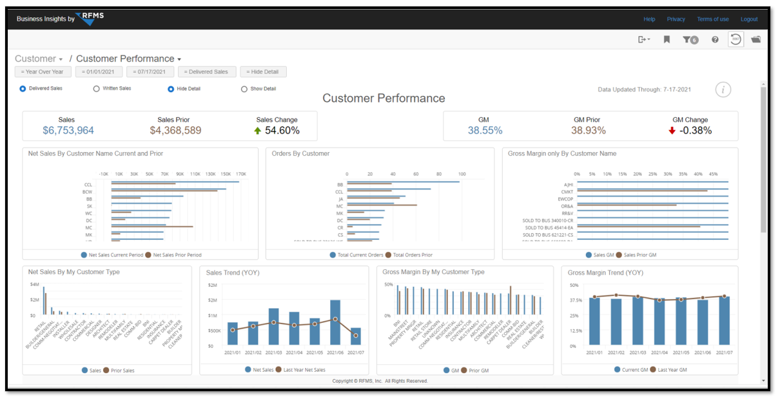Select the Hide Detail radio button

pos(171,89)
